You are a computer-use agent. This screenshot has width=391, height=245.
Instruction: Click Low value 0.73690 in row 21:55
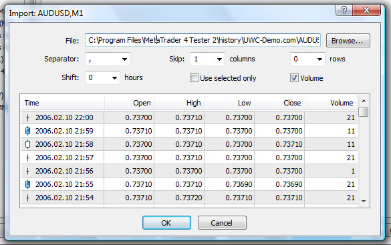point(239,184)
